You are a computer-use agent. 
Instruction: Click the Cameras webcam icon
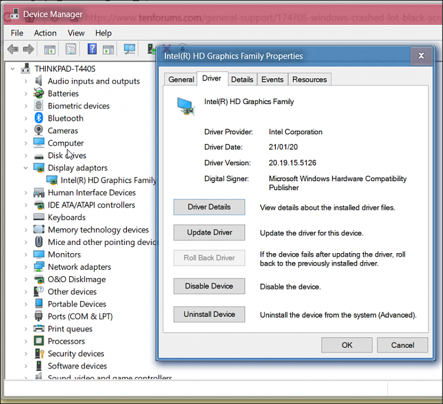[39, 130]
